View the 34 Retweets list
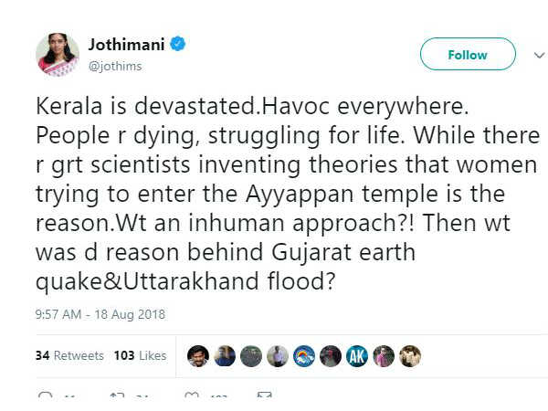548x411 pixels. [x=69, y=355]
